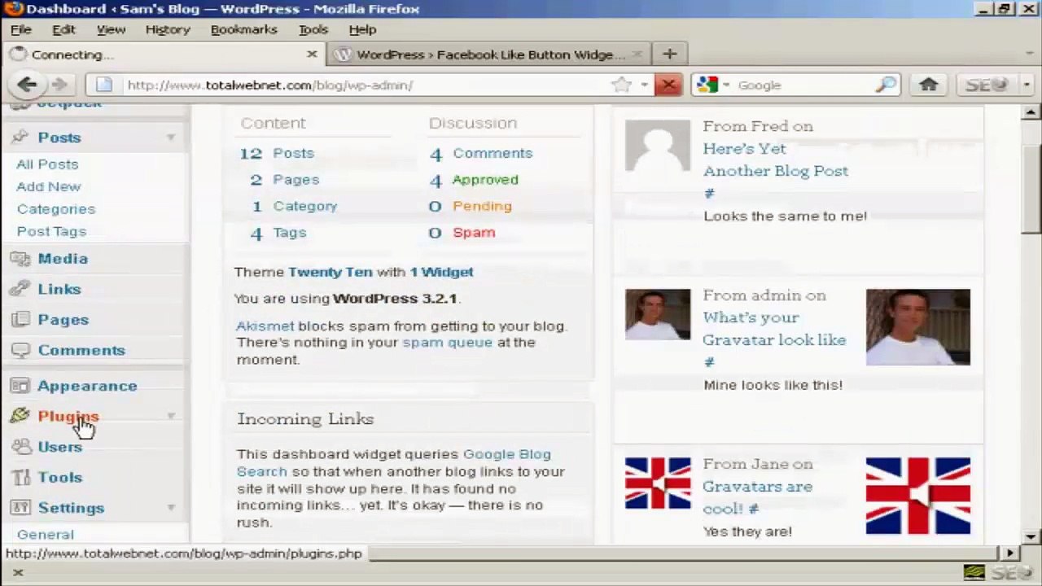Open Categories under Posts

coord(56,209)
